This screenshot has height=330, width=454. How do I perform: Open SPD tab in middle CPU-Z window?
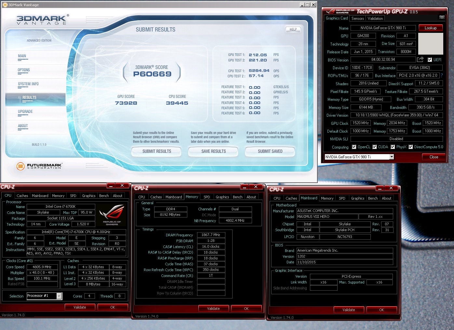pyautogui.click(x=207, y=197)
